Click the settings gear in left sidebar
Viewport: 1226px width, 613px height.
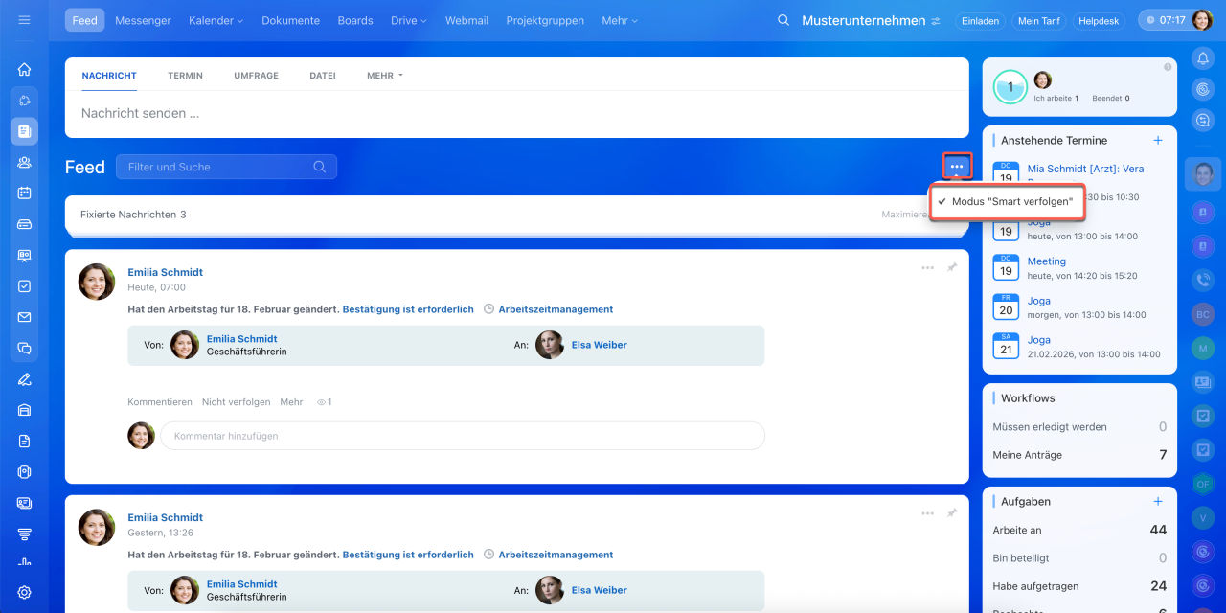[24, 593]
